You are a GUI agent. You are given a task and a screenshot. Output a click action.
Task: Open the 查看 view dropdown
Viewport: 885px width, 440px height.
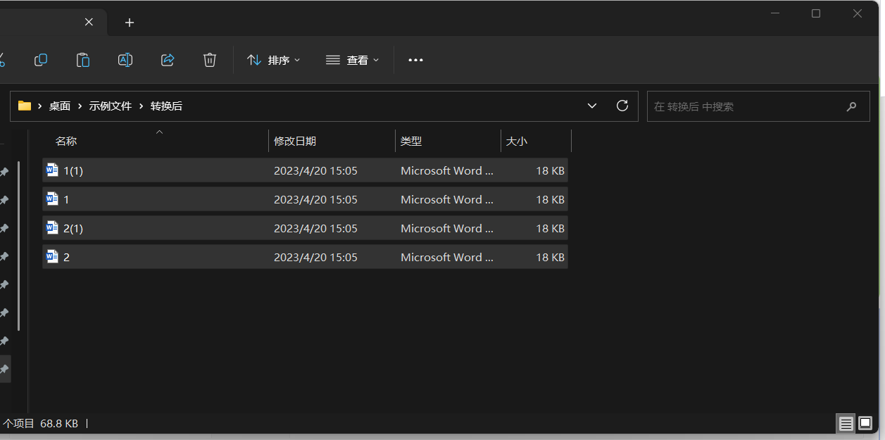353,61
